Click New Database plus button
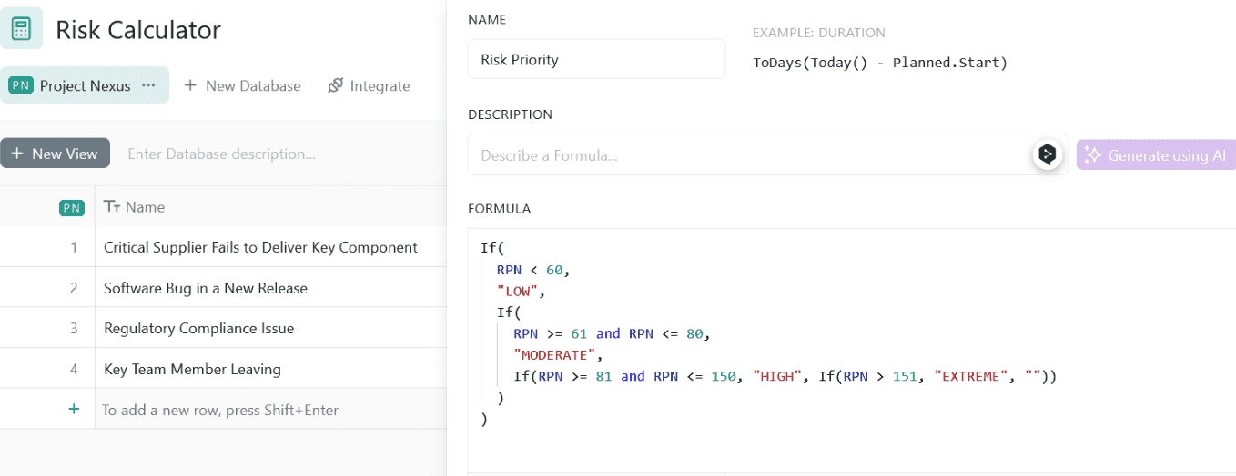1236x476 pixels. pyautogui.click(x=190, y=85)
